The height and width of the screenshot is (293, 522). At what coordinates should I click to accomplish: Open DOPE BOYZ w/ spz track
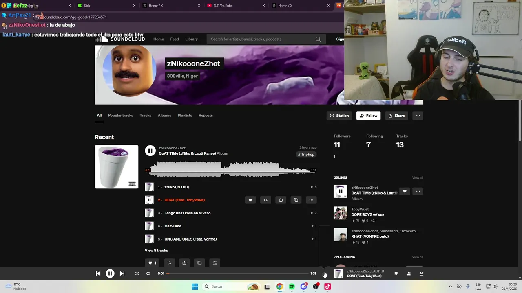[367, 215]
